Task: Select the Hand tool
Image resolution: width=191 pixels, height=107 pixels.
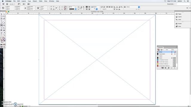Action: click(x=1, y=35)
